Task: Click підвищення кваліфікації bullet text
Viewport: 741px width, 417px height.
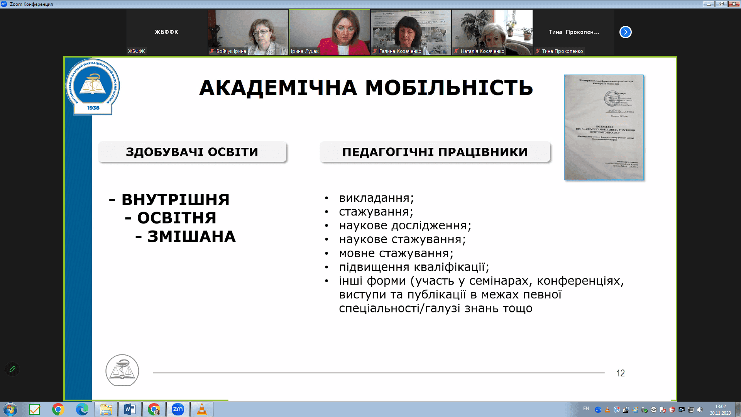Action: [414, 267]
